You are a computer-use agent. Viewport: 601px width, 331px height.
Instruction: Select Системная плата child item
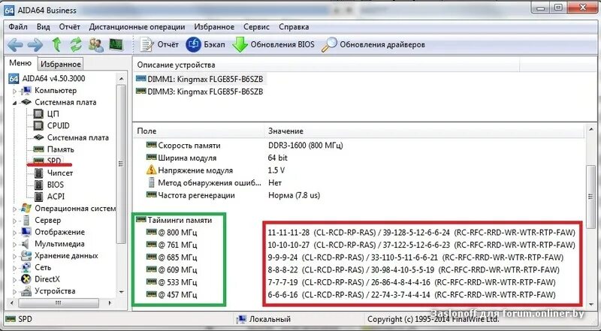[x=78, y=137]
